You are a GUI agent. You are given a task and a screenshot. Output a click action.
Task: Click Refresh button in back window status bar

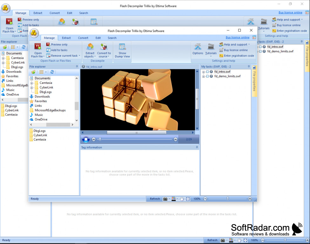[212, 240]
